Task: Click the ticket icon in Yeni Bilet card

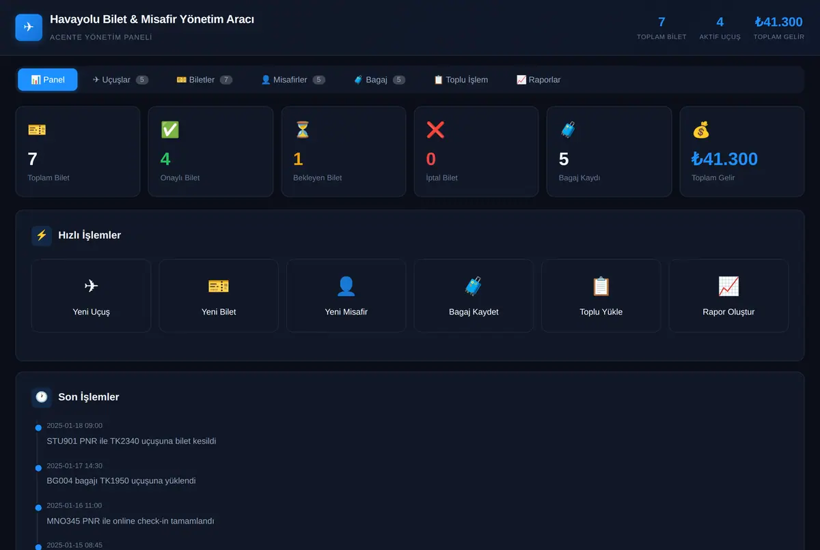Action: pos(219,286)
